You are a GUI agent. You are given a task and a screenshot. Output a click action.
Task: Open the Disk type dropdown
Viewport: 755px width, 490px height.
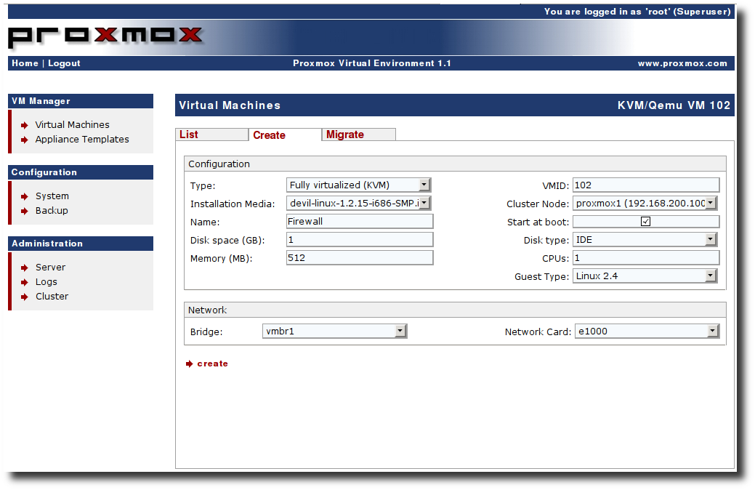(x=645, y=239)
